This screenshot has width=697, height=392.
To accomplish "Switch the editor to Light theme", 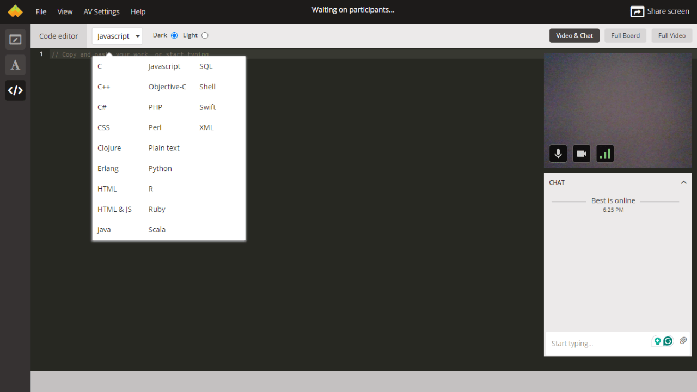I will coord(205,35).
